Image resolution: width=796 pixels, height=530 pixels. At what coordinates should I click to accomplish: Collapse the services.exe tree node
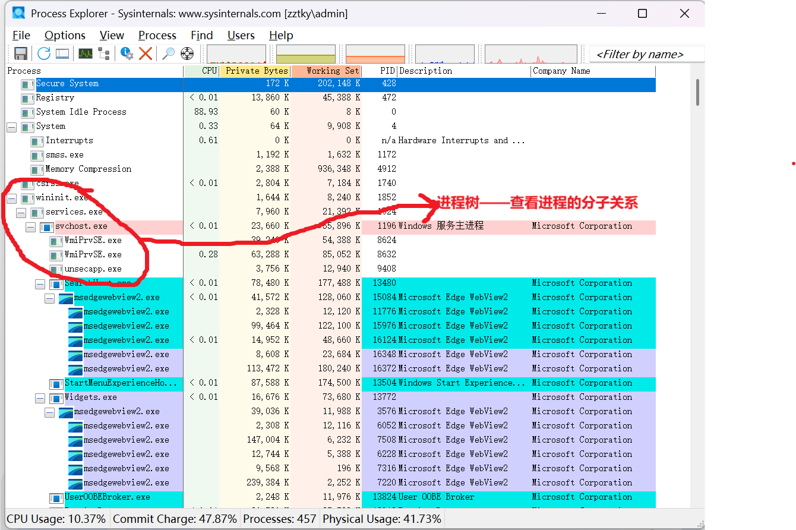point(21,212)
